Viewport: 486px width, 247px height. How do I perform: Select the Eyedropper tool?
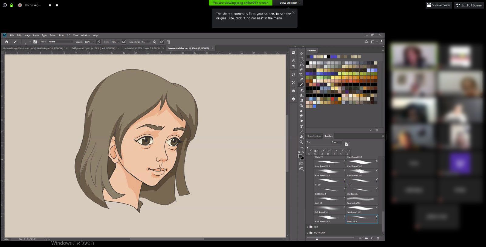[301, 80]
